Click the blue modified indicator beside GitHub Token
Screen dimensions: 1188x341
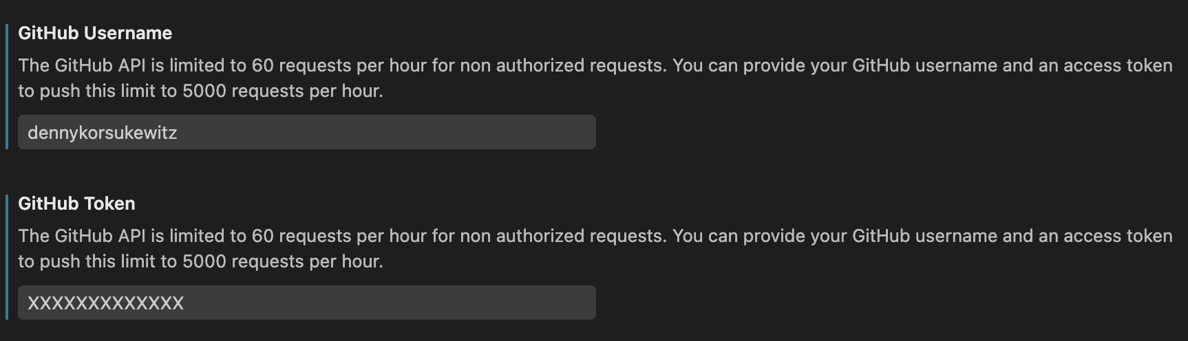(7, 257)
